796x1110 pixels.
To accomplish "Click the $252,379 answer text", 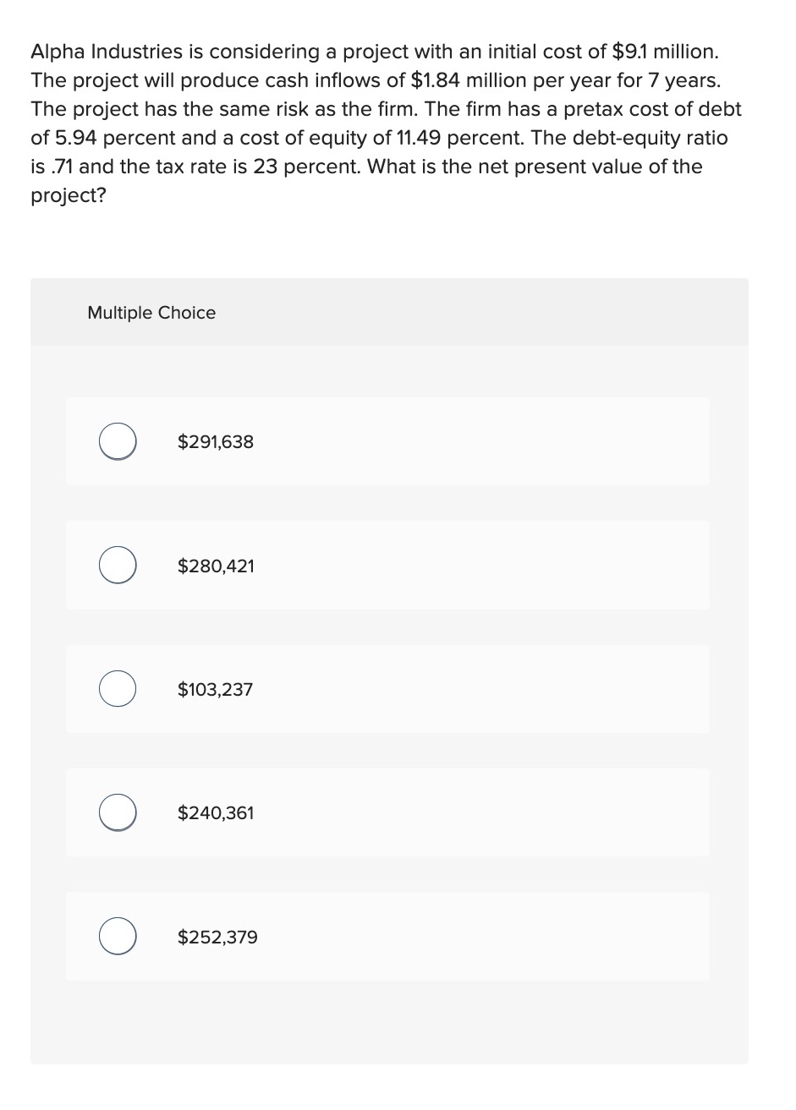I will point(217,938).
